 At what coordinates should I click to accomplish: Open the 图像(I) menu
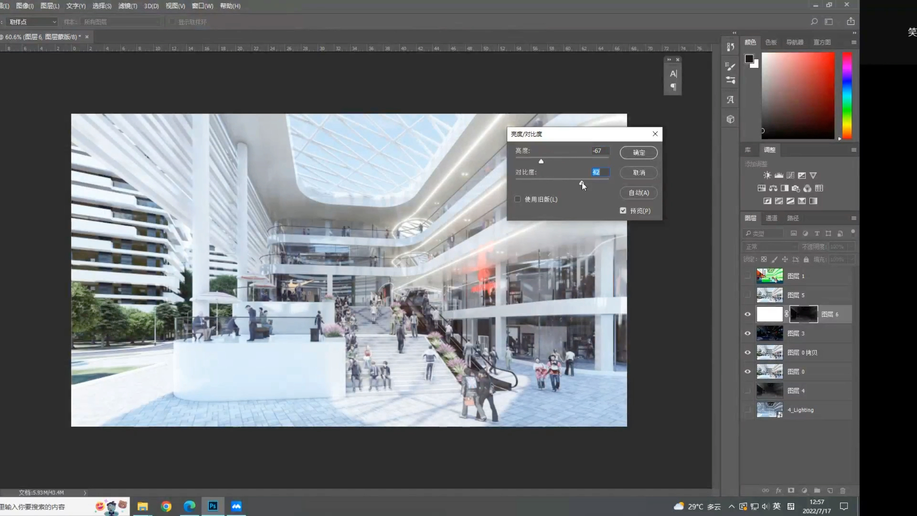pos(25,6)
